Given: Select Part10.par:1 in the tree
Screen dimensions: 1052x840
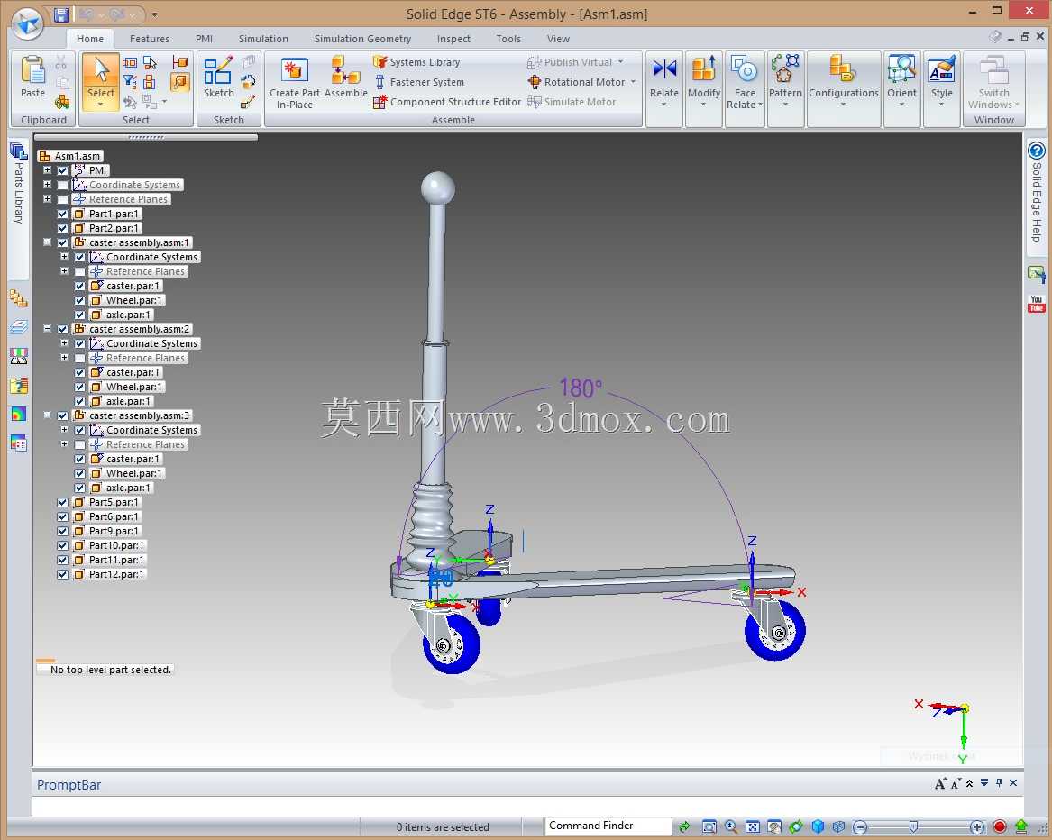Looking at the screenshot, I should coord(109,545).
